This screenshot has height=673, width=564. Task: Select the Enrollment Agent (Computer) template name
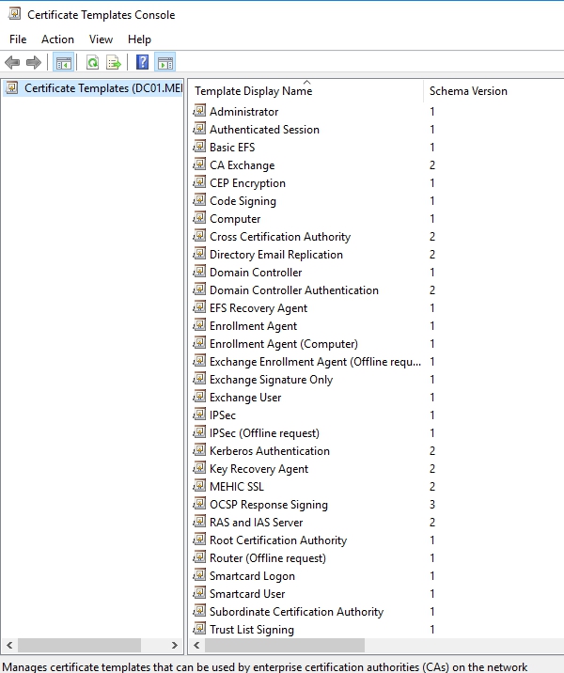284,344
